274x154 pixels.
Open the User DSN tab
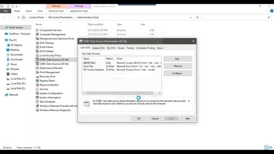pyautogui.click(x=85, y=47)
